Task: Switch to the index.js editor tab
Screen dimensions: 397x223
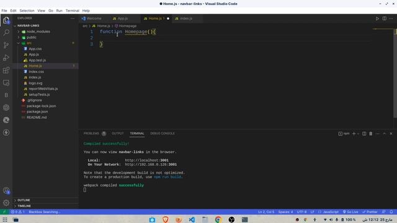Action: (x=186, y=19)
